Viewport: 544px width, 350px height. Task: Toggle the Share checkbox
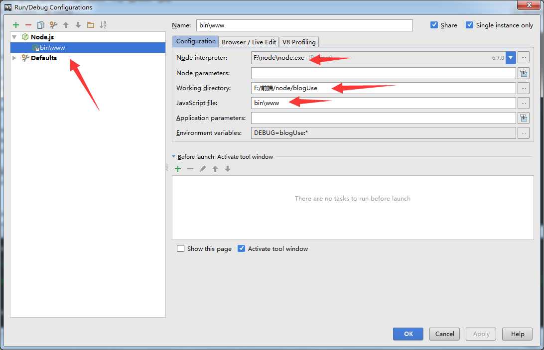coord(434,25)
